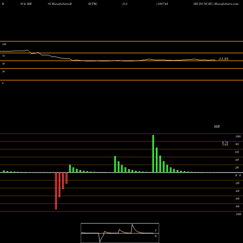Click the '(5,5' parameter text

tap(125, 4)
